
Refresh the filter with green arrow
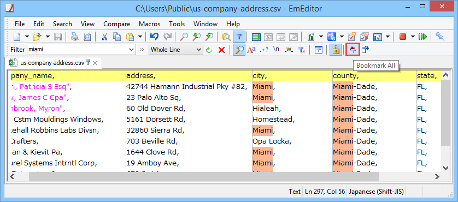click(209, 50)
